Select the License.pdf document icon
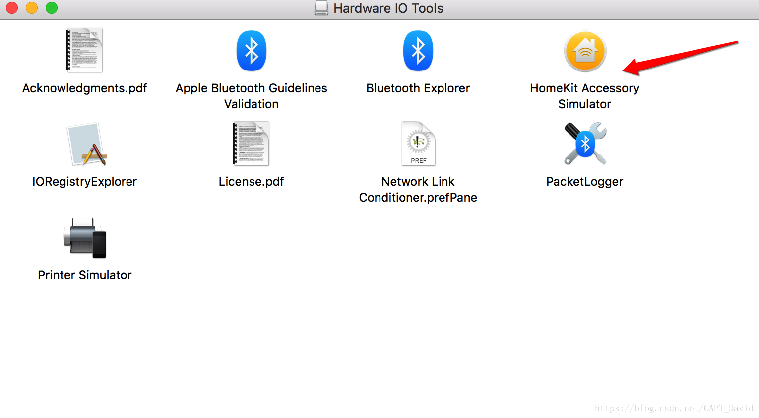The height and width of the screenshot is (418, 759). pos(251,143)
